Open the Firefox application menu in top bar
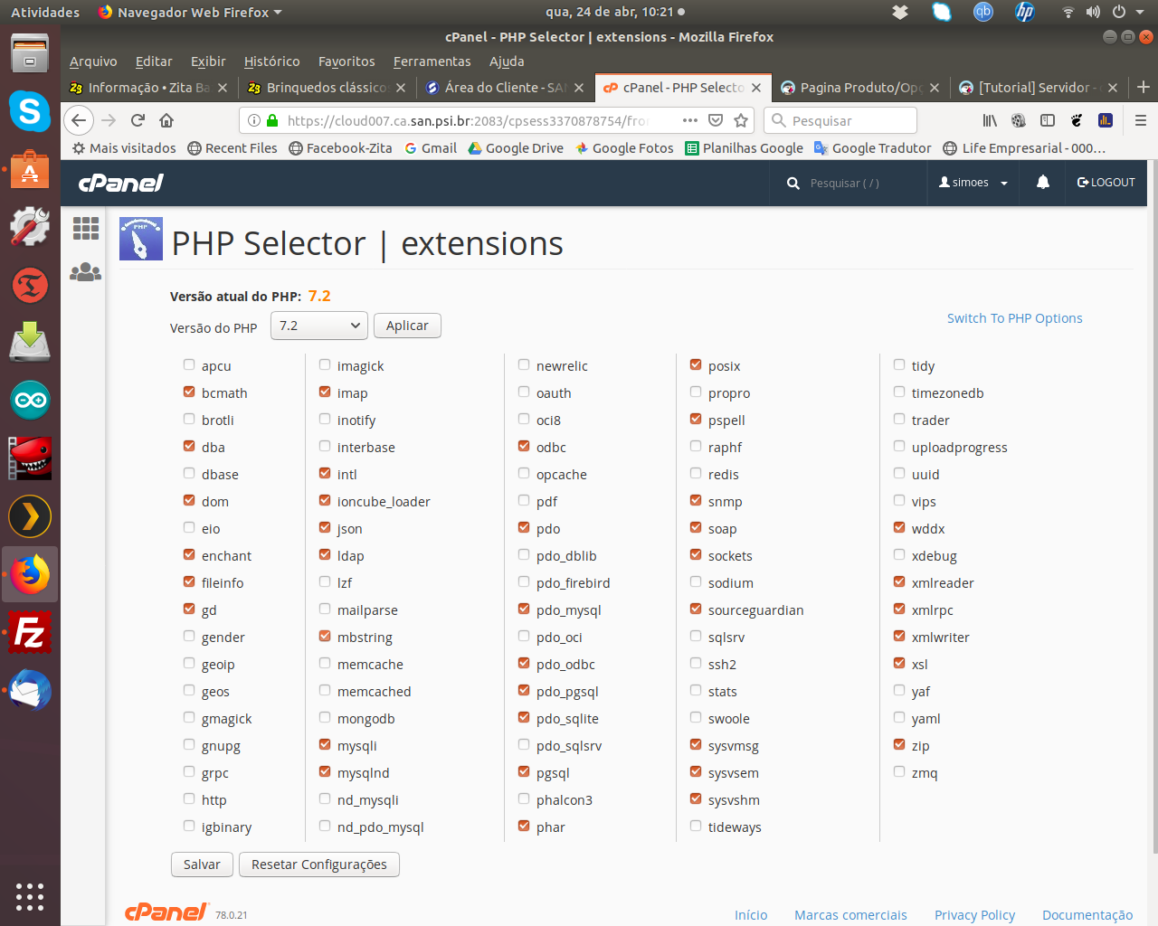The image size is (1158, 926). (190, 12)
